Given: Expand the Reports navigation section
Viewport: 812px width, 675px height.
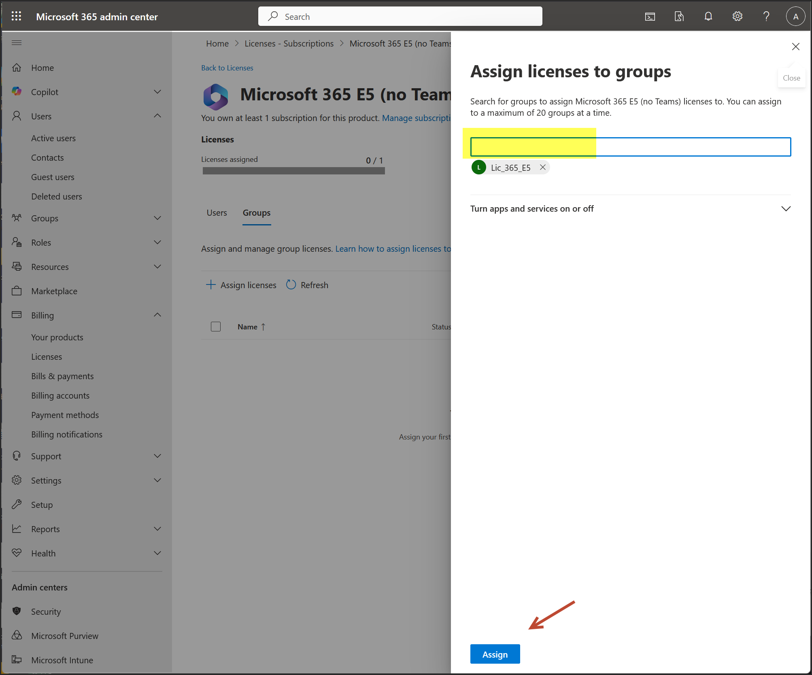Looking at the screenshot, I should [x=157, y=529].
